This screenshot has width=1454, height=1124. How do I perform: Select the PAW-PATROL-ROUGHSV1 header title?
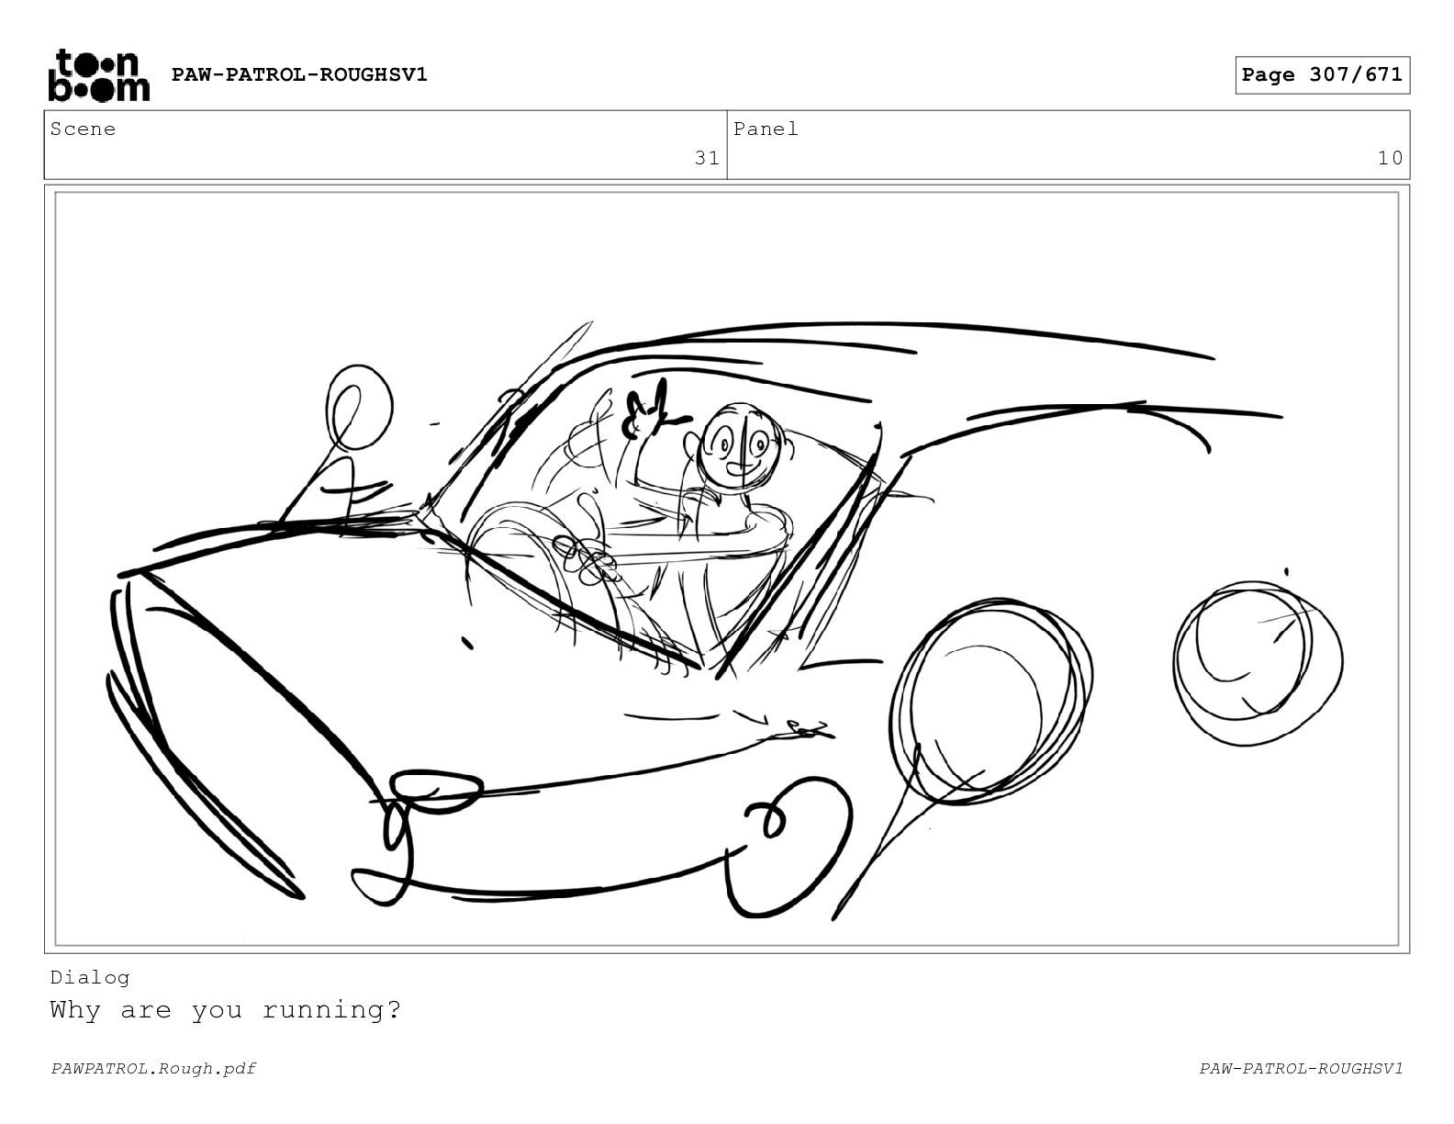click(299, 74)
